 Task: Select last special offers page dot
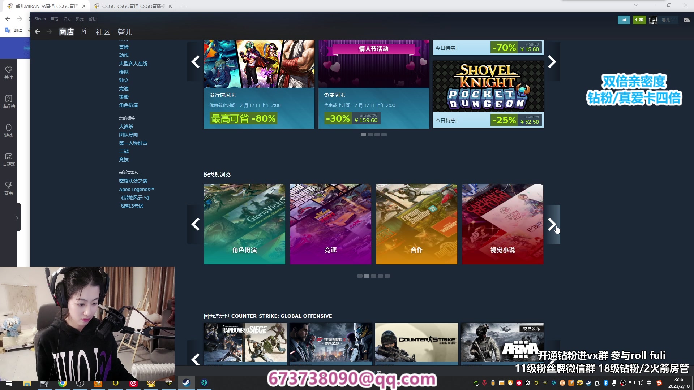[384, 135]
